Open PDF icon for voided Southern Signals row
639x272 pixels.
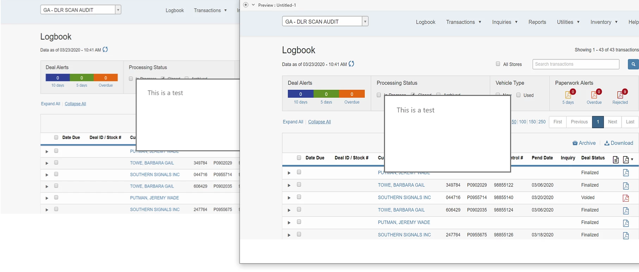click(x=626, y=198)
